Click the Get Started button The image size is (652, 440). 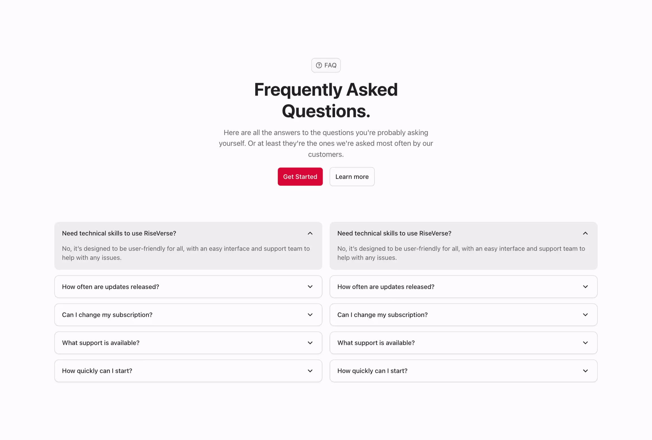tap(300, 177)
